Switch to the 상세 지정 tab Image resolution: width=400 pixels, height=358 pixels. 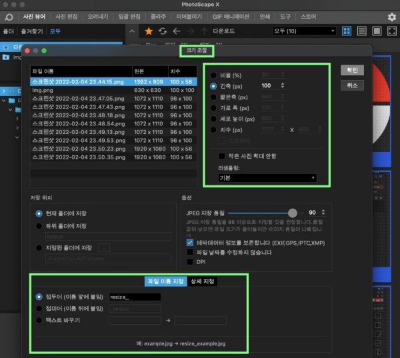pos(203,281)
